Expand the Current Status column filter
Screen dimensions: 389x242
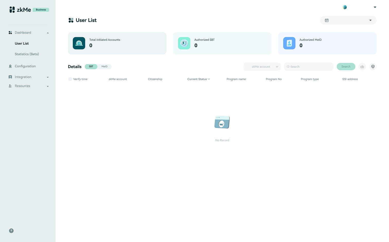pyautogui.click(x=199, y=79)
